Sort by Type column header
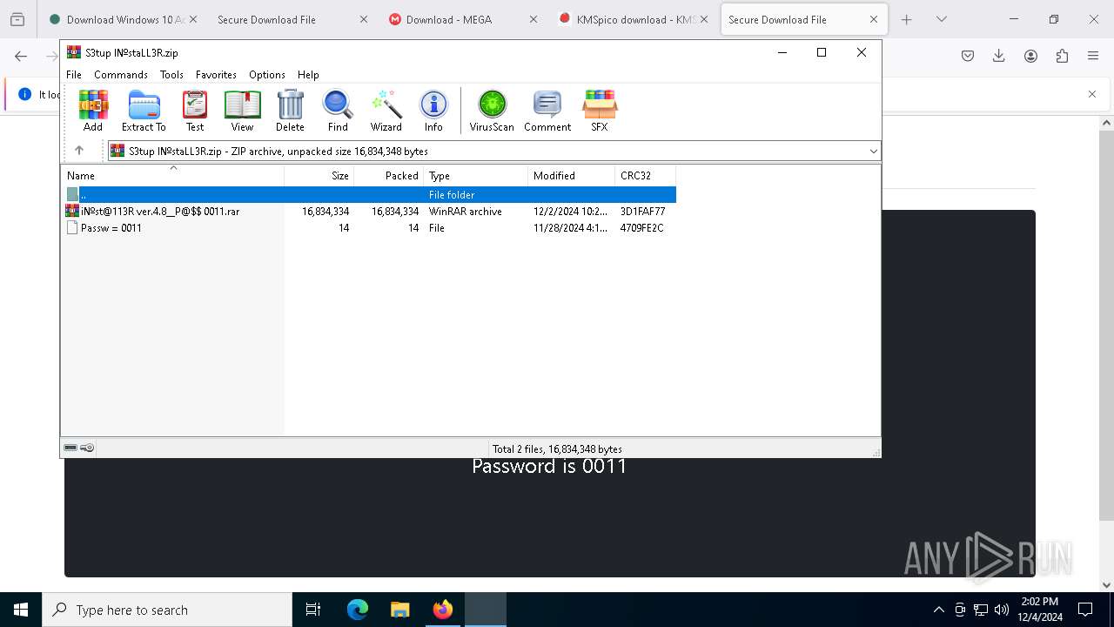The width and height of the screenshot is (1114, 627). click(x=476, y=176)
